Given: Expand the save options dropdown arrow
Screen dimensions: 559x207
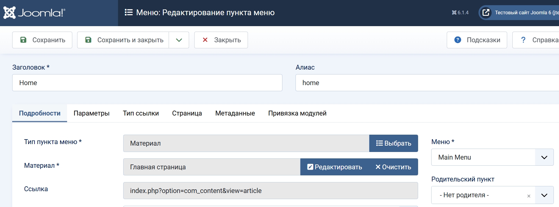Looking at the screenshot, I should (x=179, y=40).
